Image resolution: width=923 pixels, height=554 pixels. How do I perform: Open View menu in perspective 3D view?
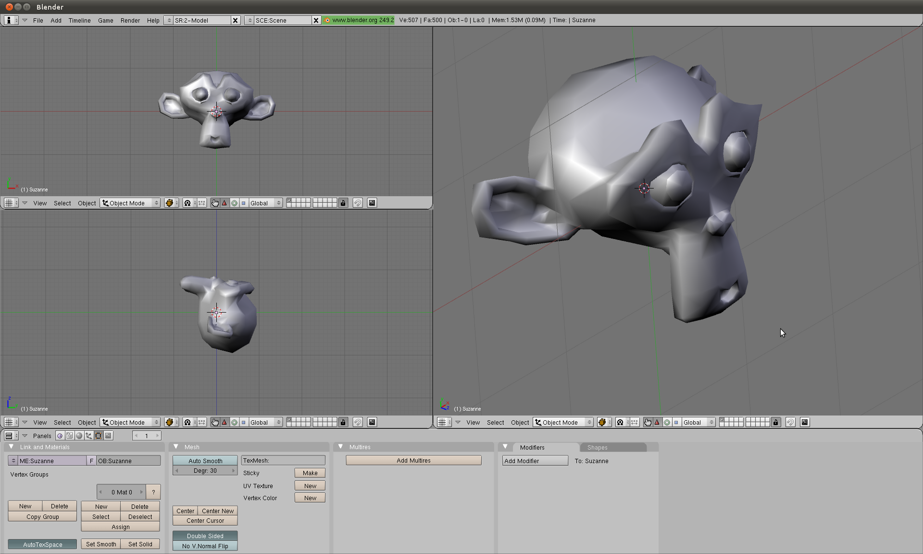(x=473, y=422)
